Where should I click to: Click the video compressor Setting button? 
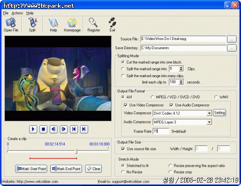219,113
